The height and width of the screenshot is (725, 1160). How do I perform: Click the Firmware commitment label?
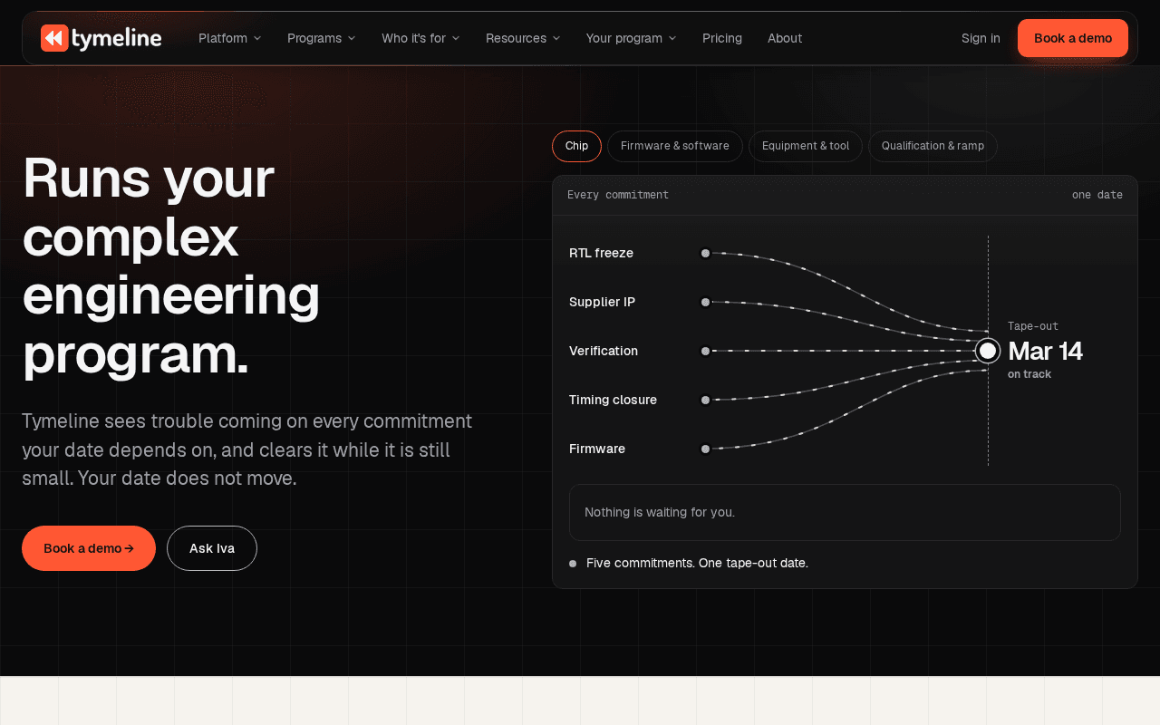(597, 449)
